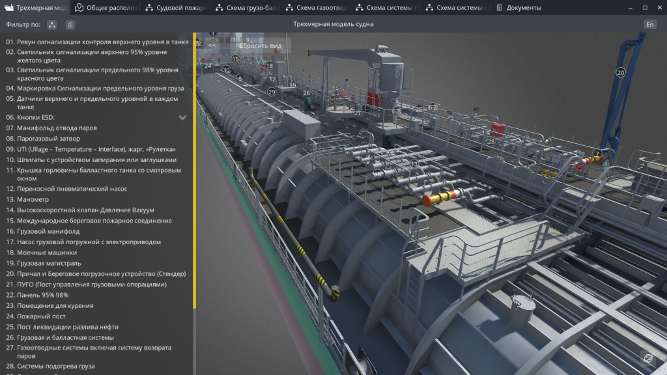Select marker 26 on the ship model

pyautogui.click(x=306, y=92)
